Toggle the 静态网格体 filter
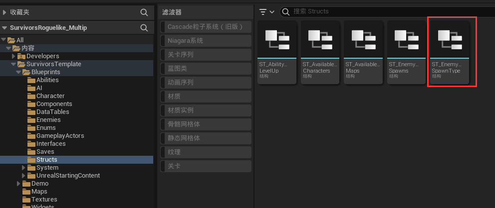Image resolution: width=495 pixels, height=208 pixels. pos(206,138)
